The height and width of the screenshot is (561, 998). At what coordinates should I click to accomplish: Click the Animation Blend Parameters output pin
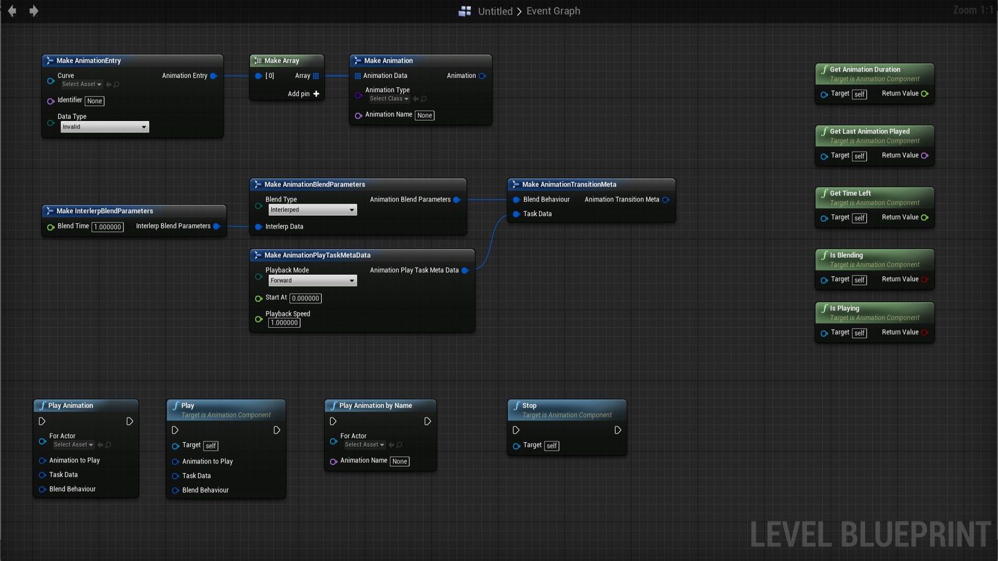coord(458,199)
